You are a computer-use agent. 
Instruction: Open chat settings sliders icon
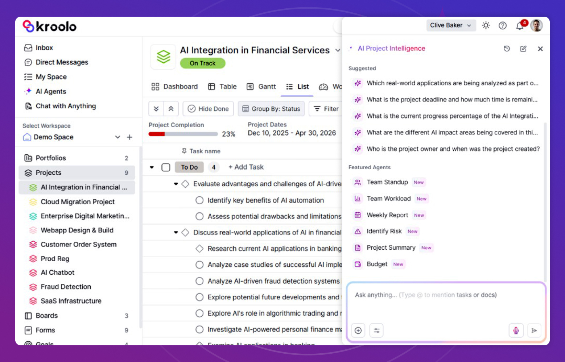tap(376, 330)
